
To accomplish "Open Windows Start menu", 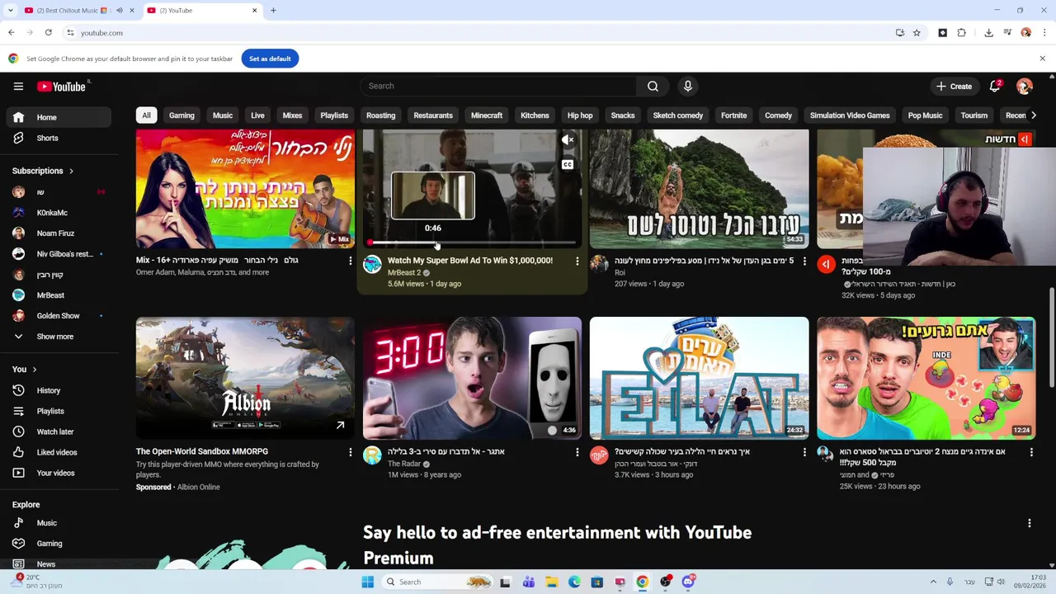I will pos(368,582).
